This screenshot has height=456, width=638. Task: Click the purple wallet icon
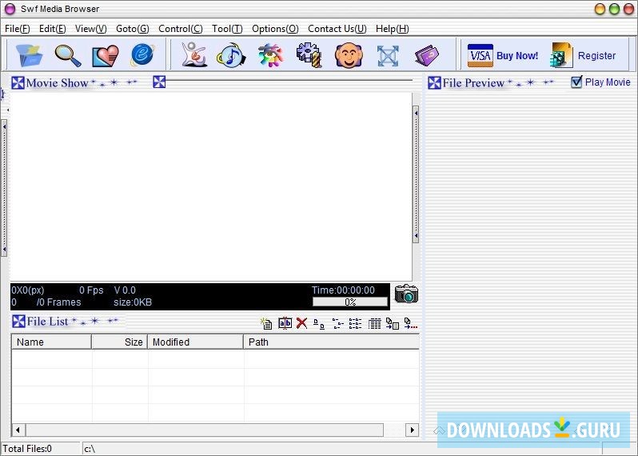coord(426,56)
